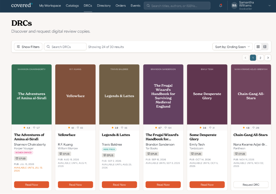Open Events nav item

[136, 6]
